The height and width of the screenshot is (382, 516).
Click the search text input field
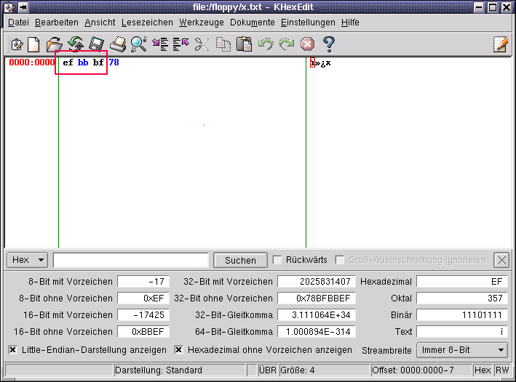click(x=131, y=260)
